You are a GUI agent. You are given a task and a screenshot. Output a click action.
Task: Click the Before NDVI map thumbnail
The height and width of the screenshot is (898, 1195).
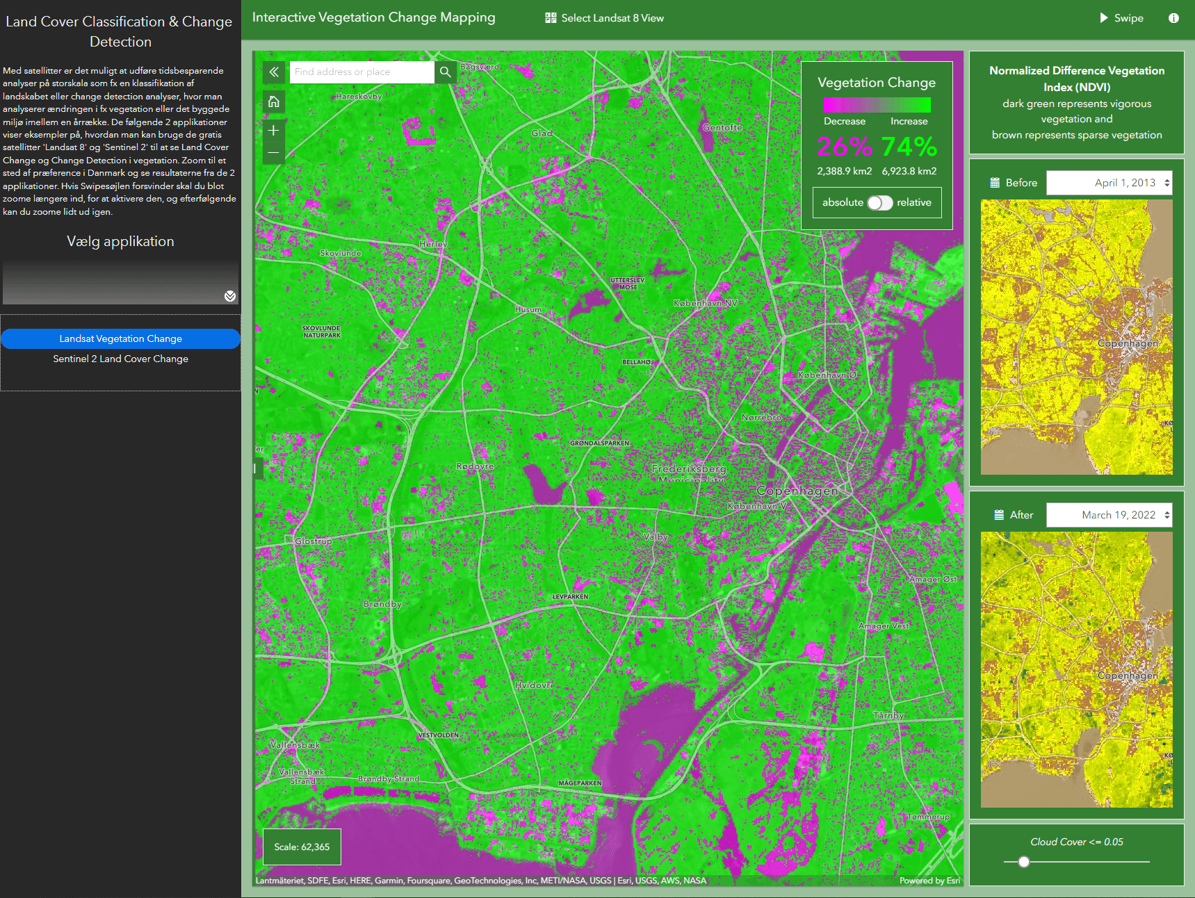tap(1076, 337)
